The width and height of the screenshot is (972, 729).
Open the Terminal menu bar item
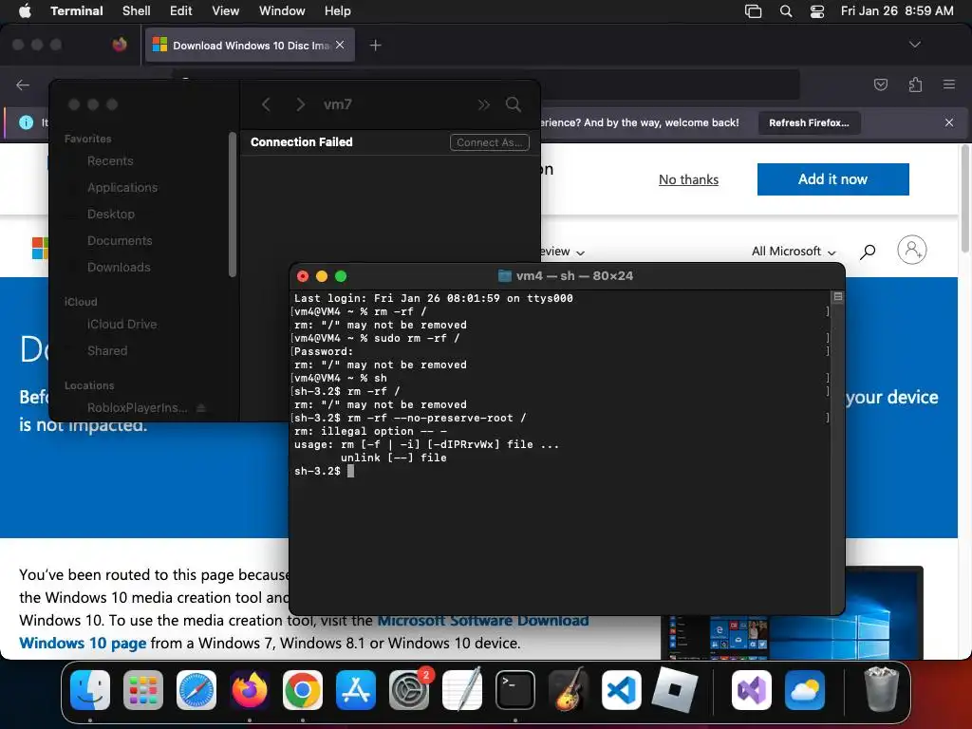(77, 10)
